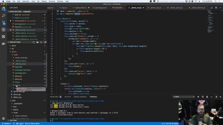Click the master branch in status bar

6,124
